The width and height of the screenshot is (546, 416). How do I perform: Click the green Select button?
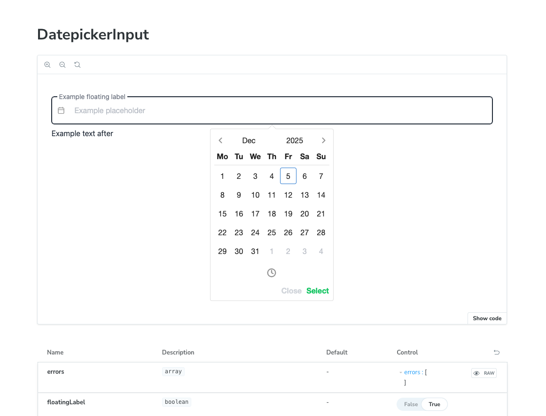coord(318,291)
